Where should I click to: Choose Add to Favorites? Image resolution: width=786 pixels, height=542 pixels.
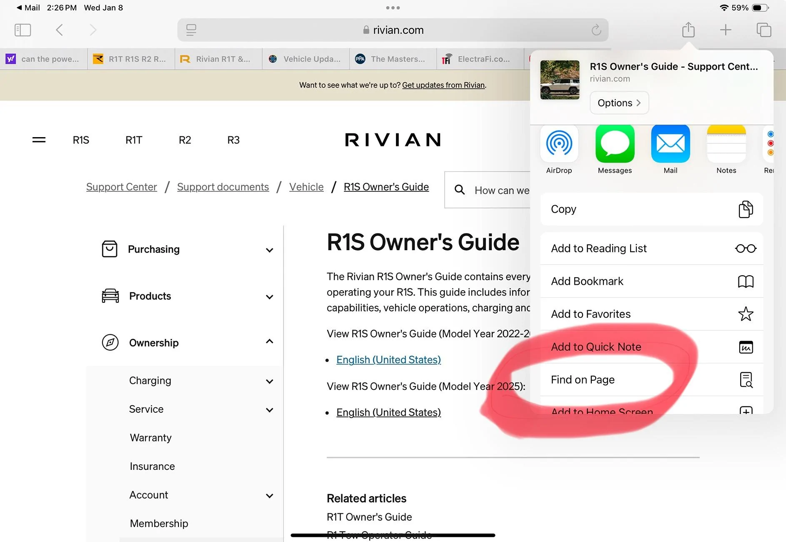pyautogui.click(x=652, y=314)
